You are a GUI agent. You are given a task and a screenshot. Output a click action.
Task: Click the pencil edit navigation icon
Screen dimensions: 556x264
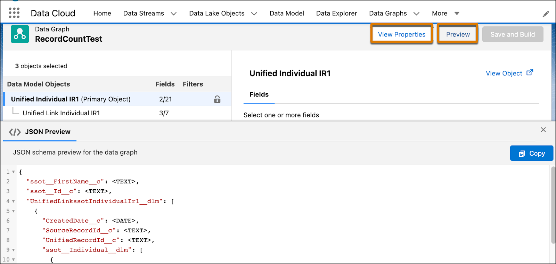click(x=546, y=14)
